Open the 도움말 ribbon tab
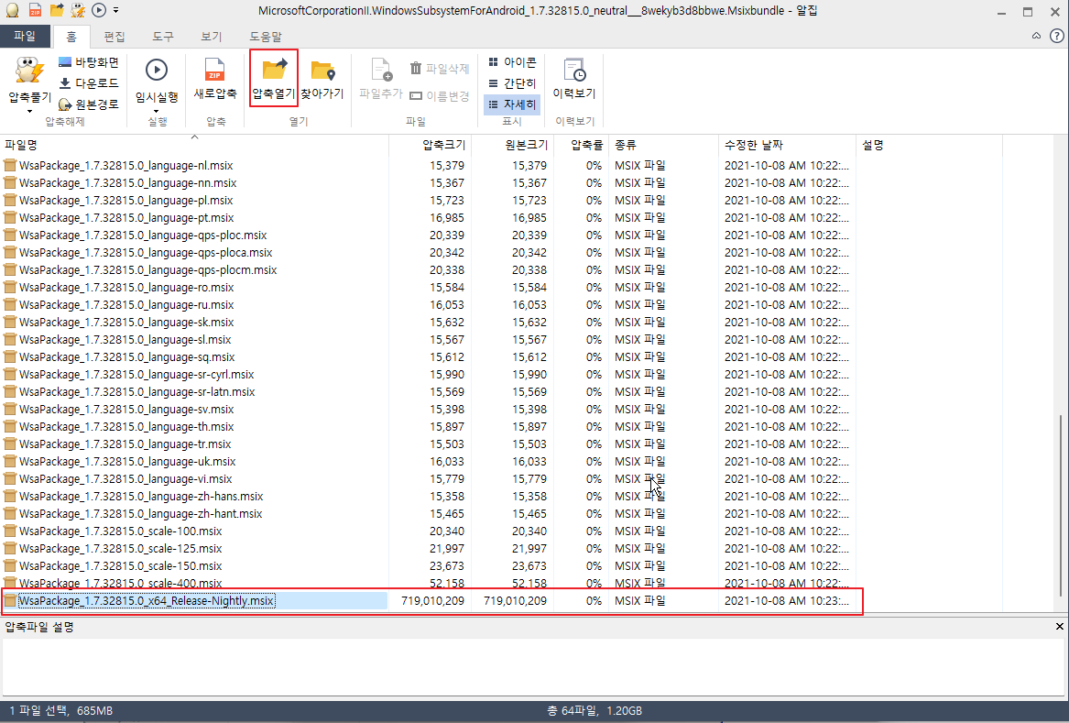Viewport: 1069px width, 723px height. coord(266,36)
